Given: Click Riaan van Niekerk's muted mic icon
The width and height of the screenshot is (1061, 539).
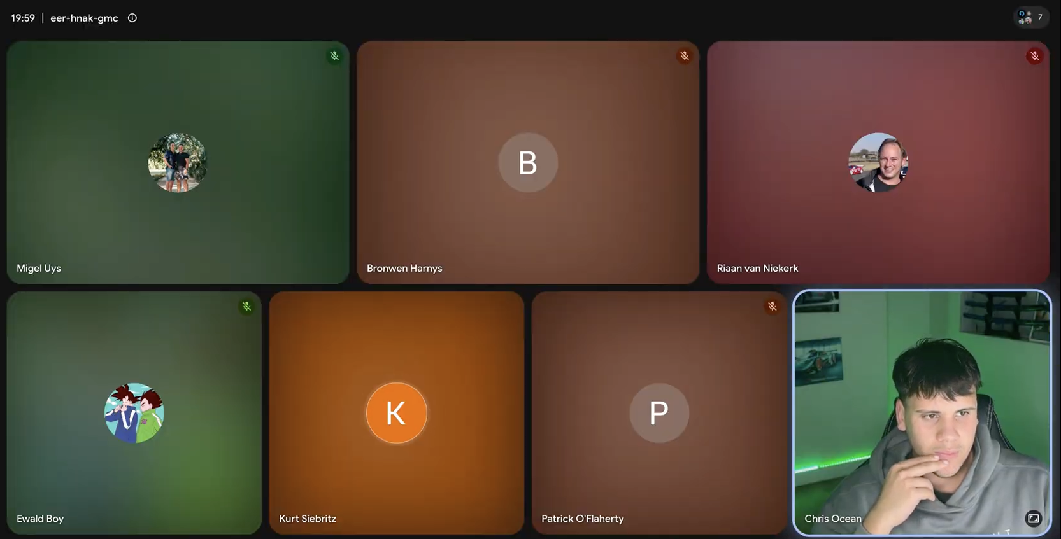Looking at the screenshot, I should pyautogui.click(x=1035, y=56).
